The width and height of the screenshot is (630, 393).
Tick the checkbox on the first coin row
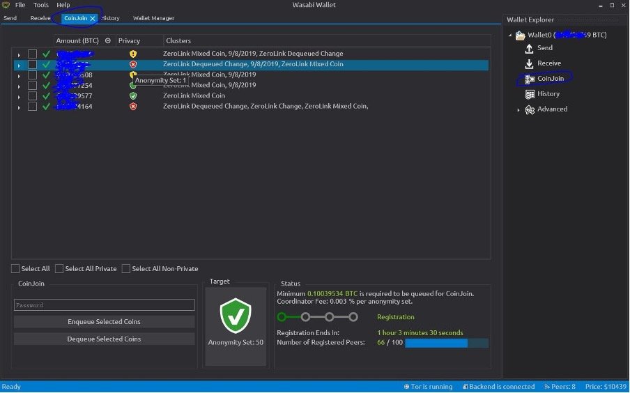pyautogui.click(x=32, y=54)
